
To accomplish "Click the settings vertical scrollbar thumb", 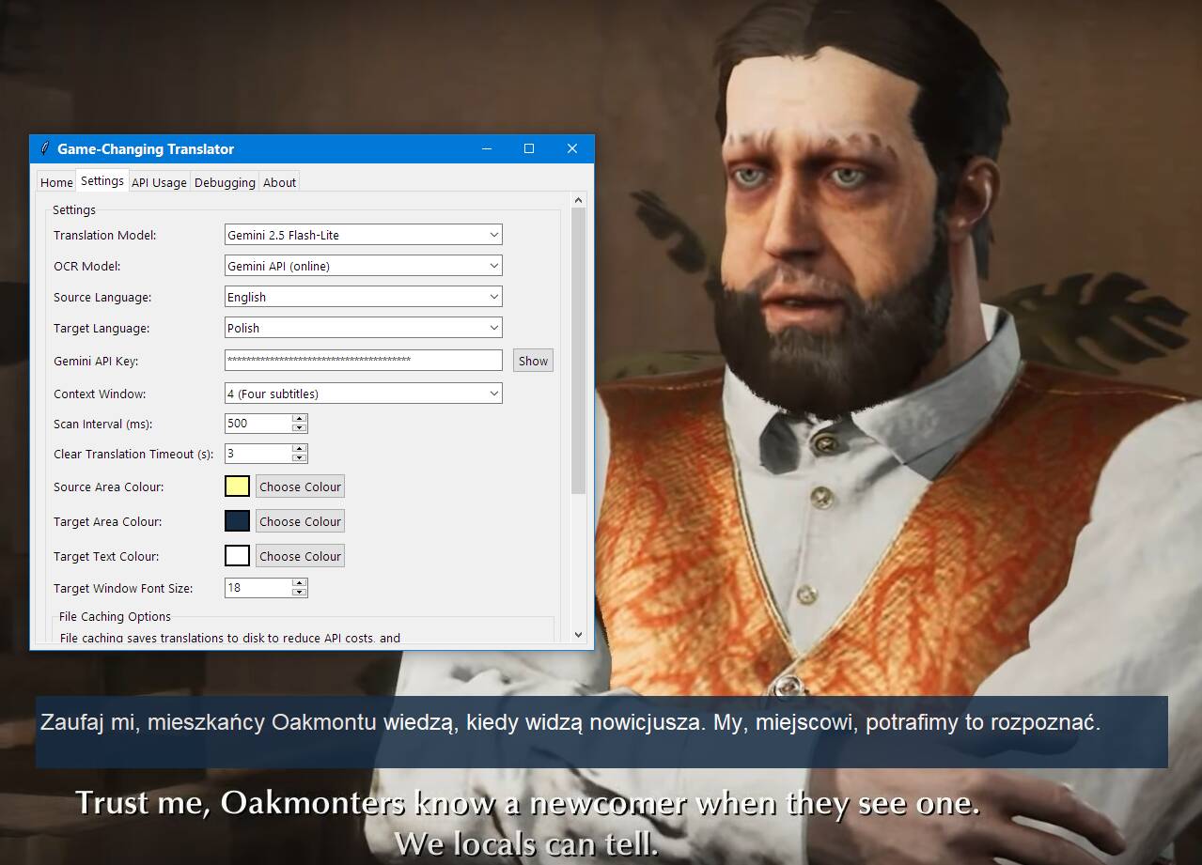I will click(x=578, y=350).
